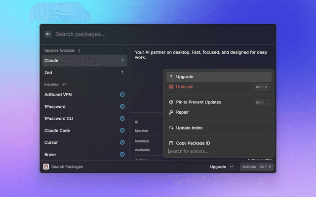The width and height of the screenshot is (316, 197).
Task: Open the Actions button in bottom bar
Action: (x=257, y=167)
